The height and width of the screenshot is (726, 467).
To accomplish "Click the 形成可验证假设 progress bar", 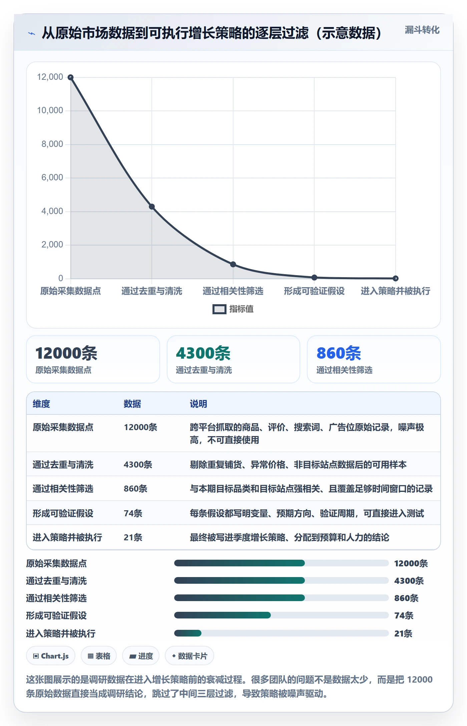I will [x=281, y=615].
